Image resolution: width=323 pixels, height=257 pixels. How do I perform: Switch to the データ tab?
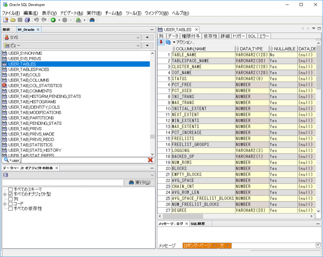click(173, 36)
